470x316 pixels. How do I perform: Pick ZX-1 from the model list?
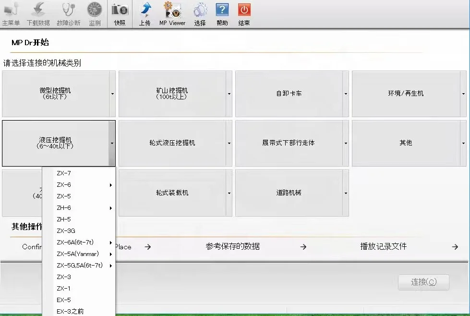79,289
